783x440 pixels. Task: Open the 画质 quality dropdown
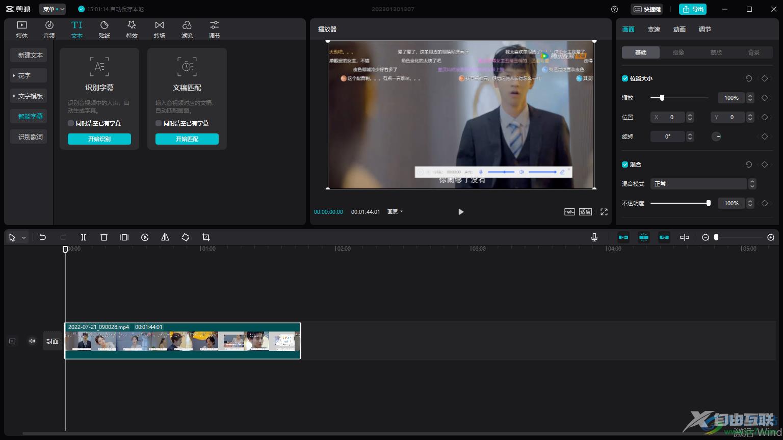click(395, 212)
